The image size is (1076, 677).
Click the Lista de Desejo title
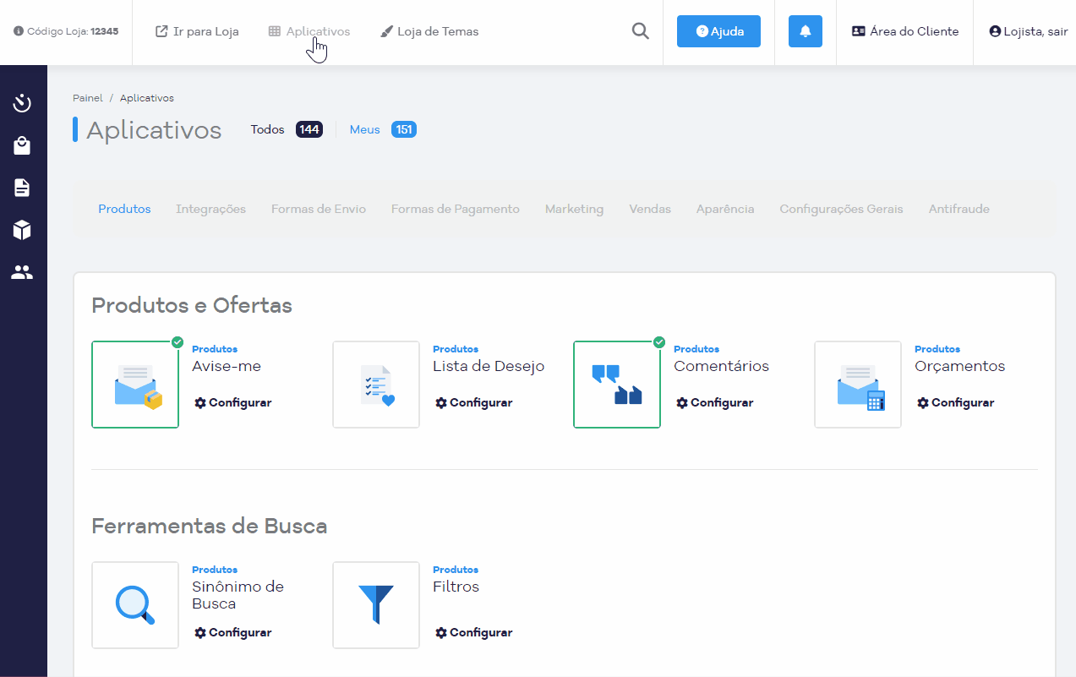click(489, 366)
